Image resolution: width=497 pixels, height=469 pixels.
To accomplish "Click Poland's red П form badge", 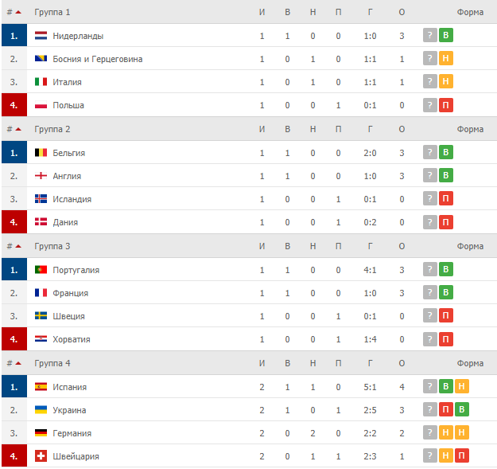I will tap(446, 105).
